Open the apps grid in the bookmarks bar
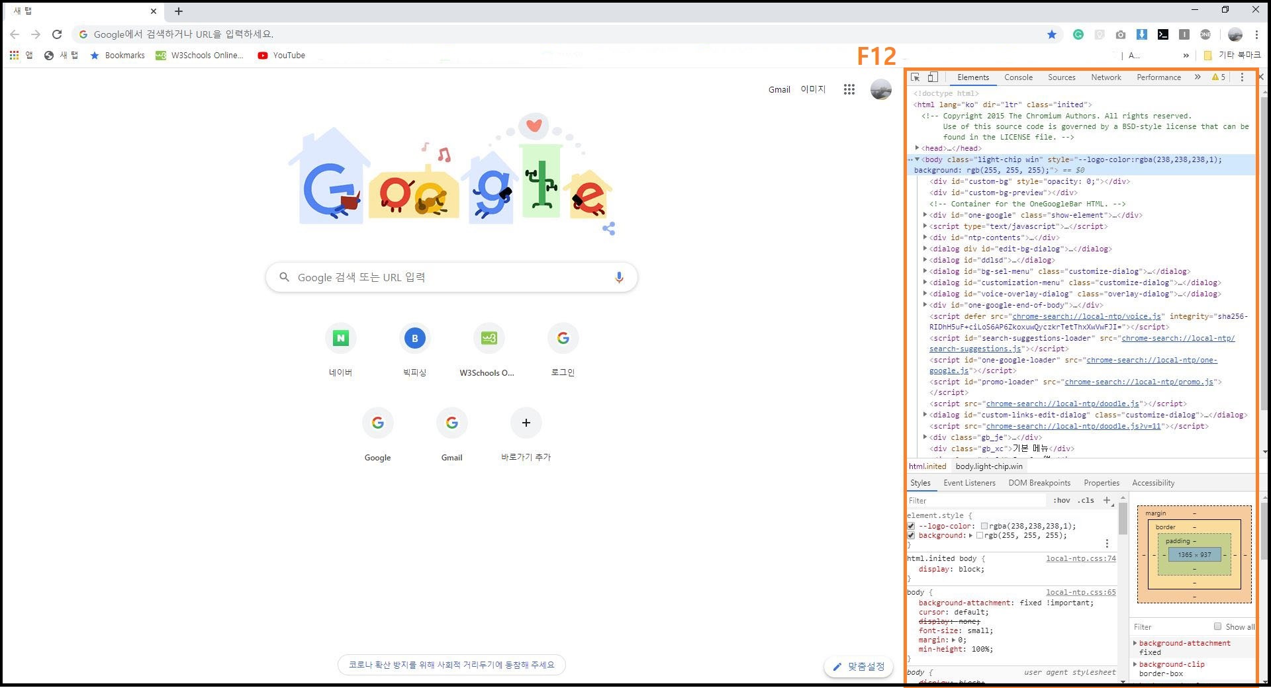 pos(14,56)
